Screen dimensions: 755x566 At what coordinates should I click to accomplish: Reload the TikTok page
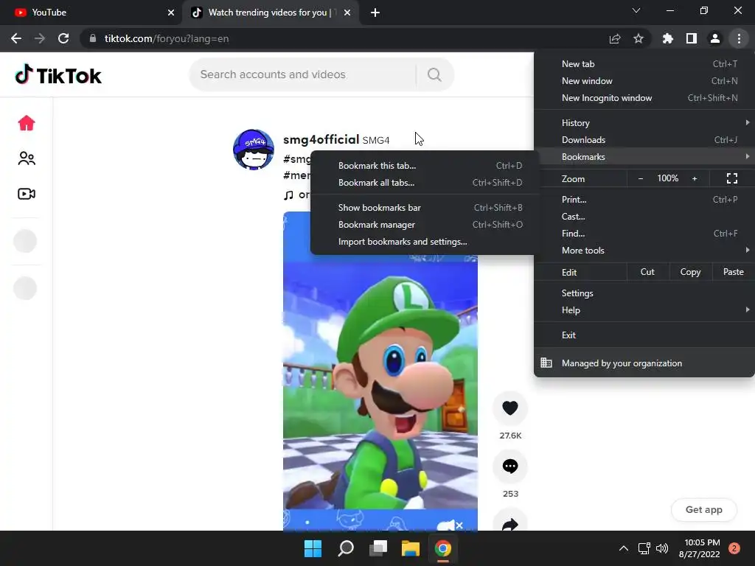(63, 38)
